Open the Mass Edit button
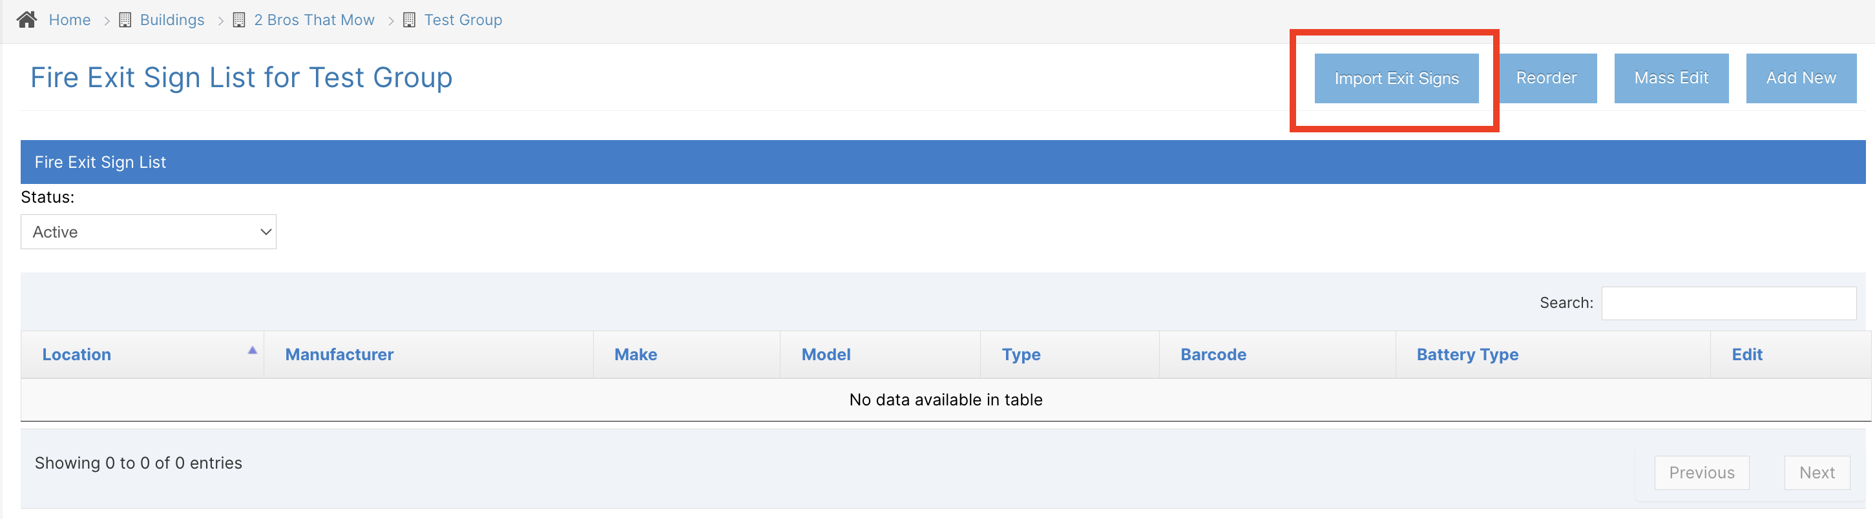Screen dimensions: 1875x519 (x=1671, y=77)
